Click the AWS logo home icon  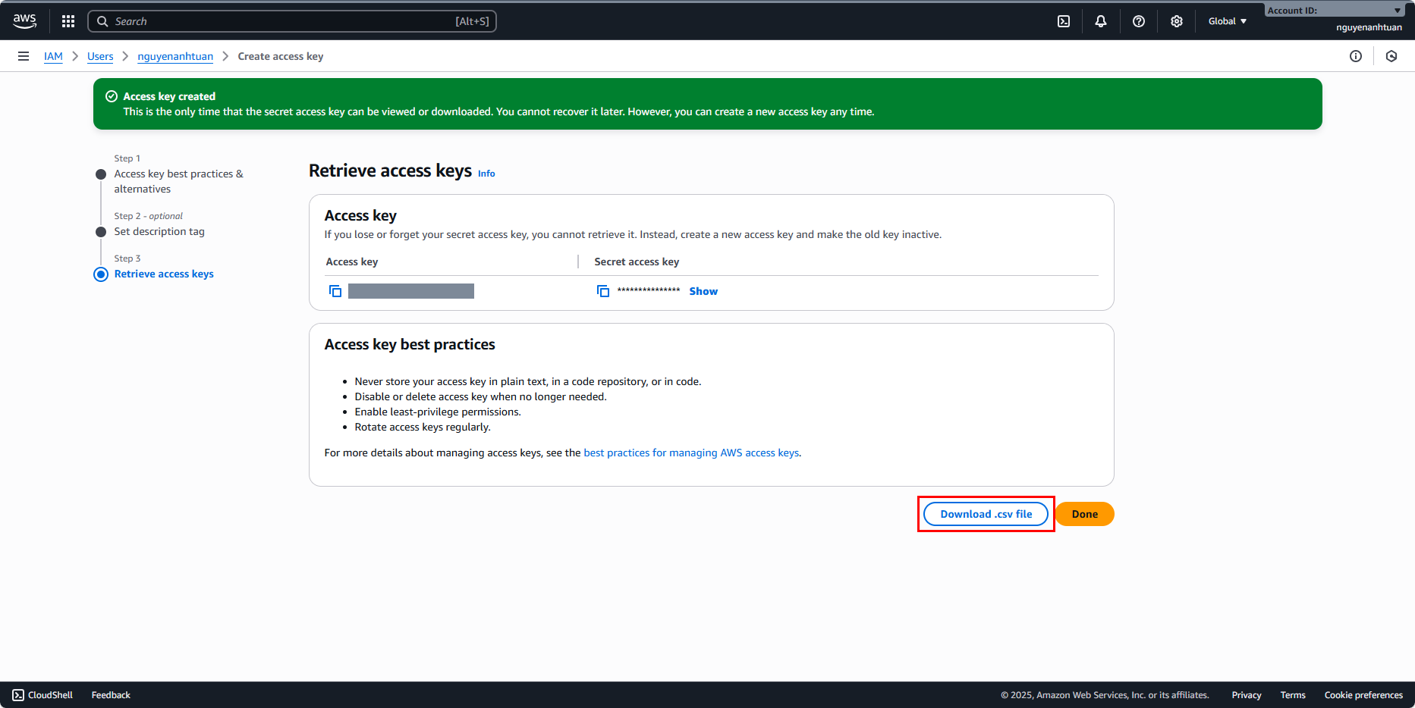25,21
